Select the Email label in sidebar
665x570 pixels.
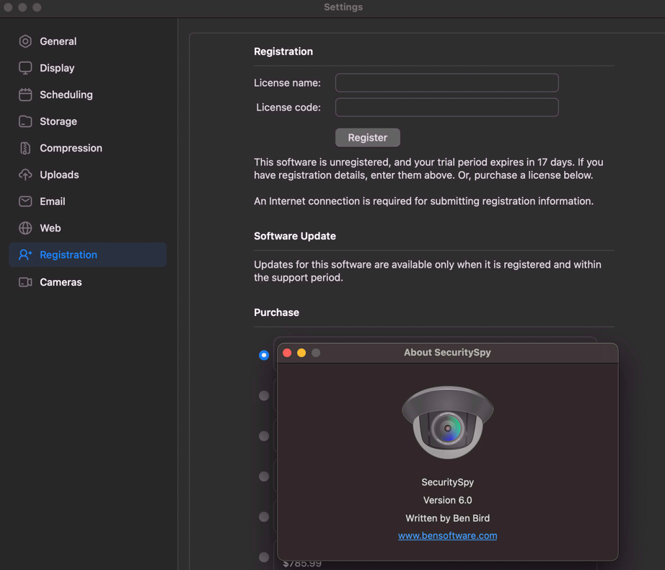[53, 201]
